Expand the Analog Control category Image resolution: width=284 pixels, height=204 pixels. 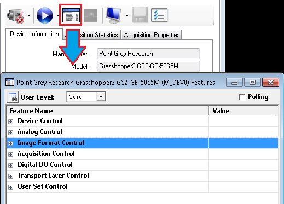coord(11,132)
